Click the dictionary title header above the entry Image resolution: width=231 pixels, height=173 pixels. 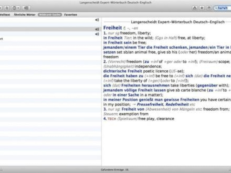pos(178,22)
